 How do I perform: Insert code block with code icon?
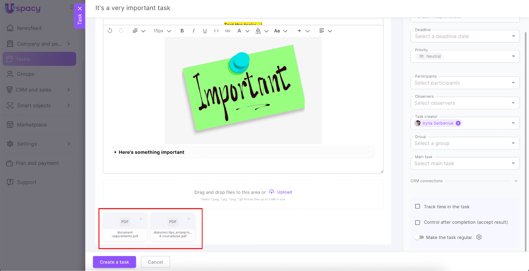coord(216,31)
